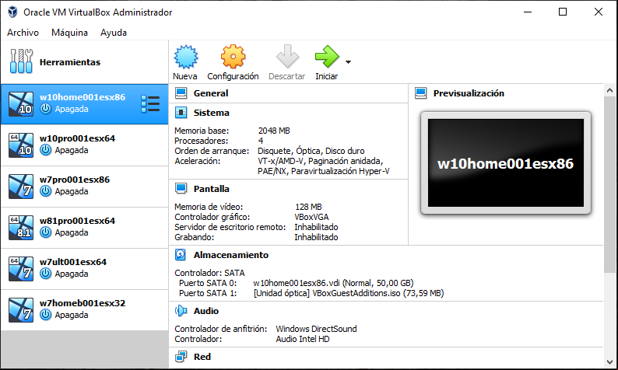Click the Herramientas tools icon
The width and height of the screenshot is (618, 370).
(x=21, y=61)
